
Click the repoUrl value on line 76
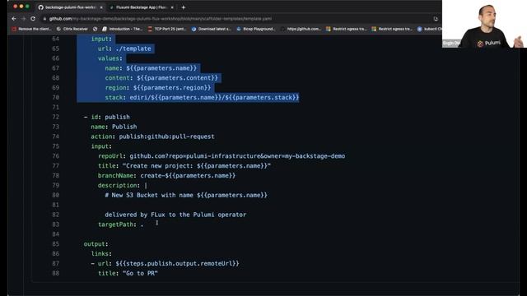(237, 156)
